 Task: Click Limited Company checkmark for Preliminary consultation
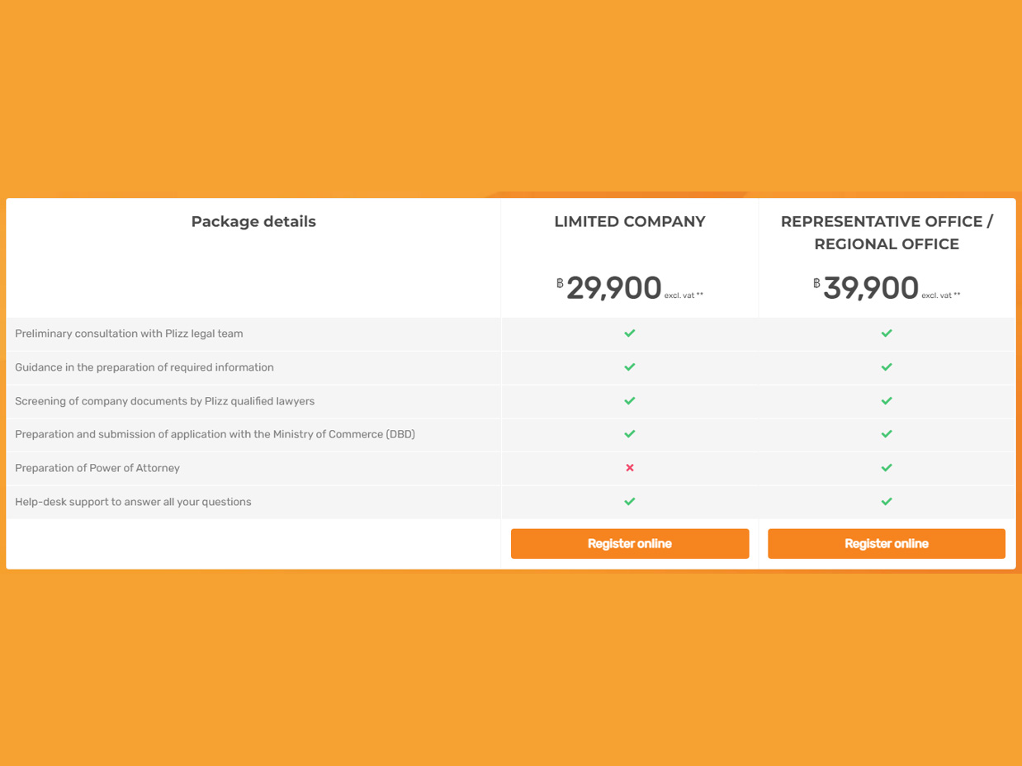(630, 333)
